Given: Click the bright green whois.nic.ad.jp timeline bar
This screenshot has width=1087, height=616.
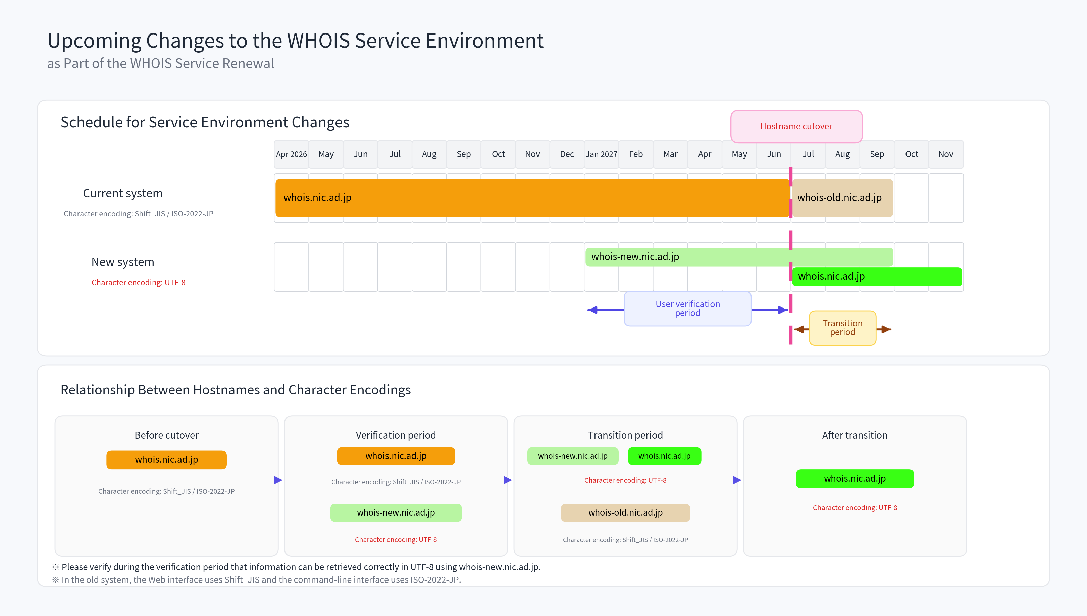Looking at the screenshot, I should tap(876, 277).
